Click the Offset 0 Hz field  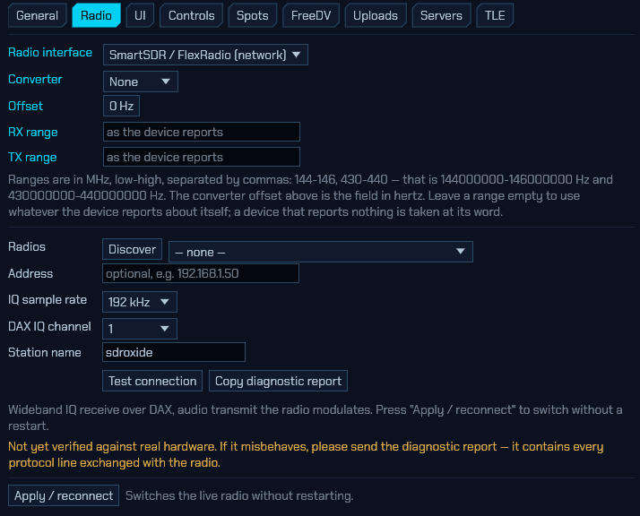point(121,106)
